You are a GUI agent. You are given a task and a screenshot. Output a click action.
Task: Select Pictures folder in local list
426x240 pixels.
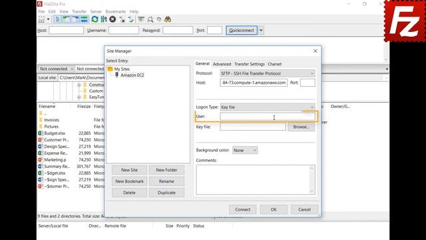pyautogui.click(x=51, y=127)
